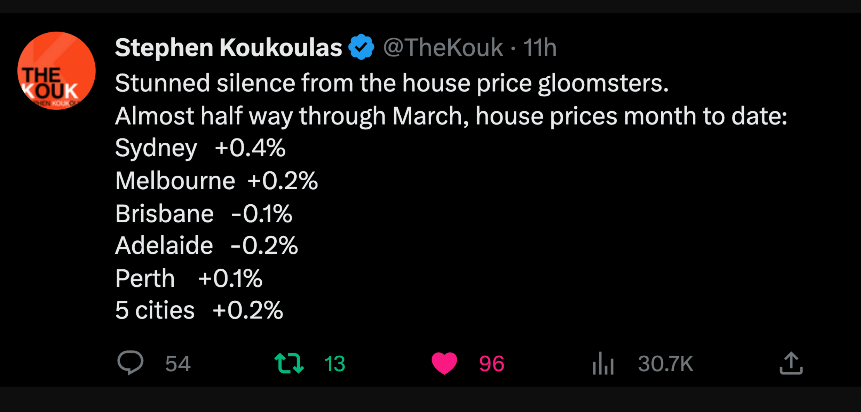The image size is (861, 412).
Task: Click the share upload arrow icon
Action: point(791,363)
